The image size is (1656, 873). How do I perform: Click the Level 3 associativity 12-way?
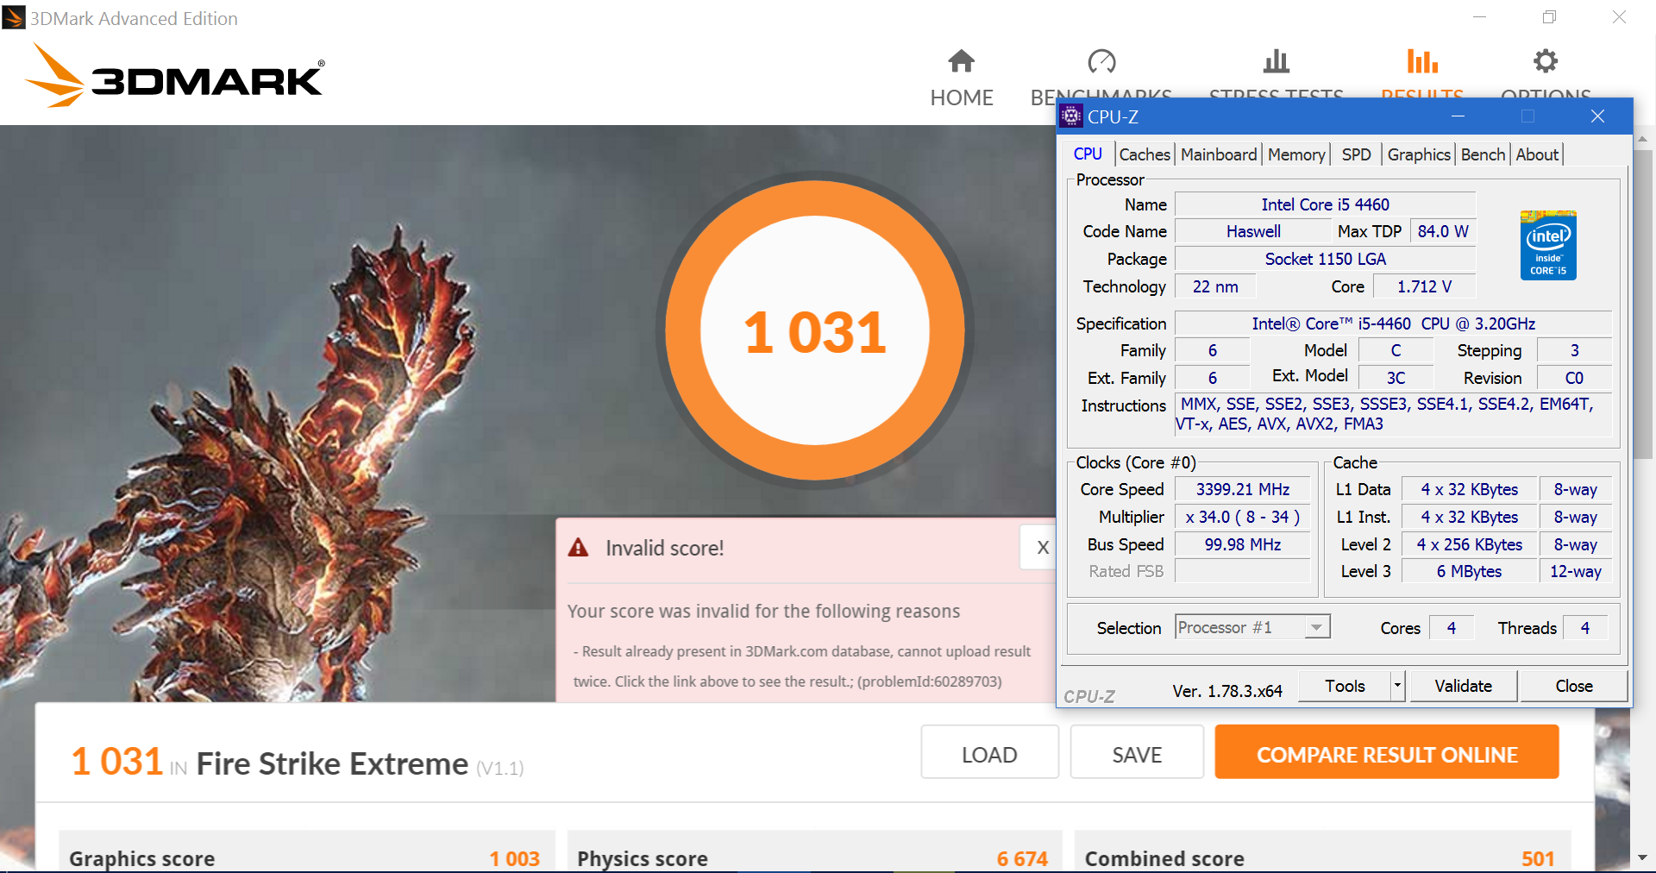pos(1575,571)
